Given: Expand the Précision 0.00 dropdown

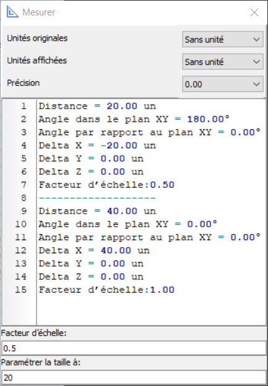Looking at the screenshot, I should (223, 84).
